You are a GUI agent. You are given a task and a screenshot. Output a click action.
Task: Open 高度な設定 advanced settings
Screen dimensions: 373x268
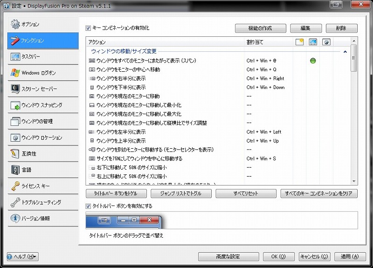pyautogui.click(x=228, y=257)
